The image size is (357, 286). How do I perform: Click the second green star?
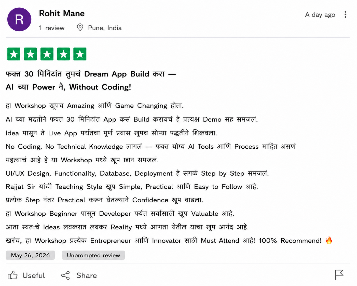tap(30, 54)
